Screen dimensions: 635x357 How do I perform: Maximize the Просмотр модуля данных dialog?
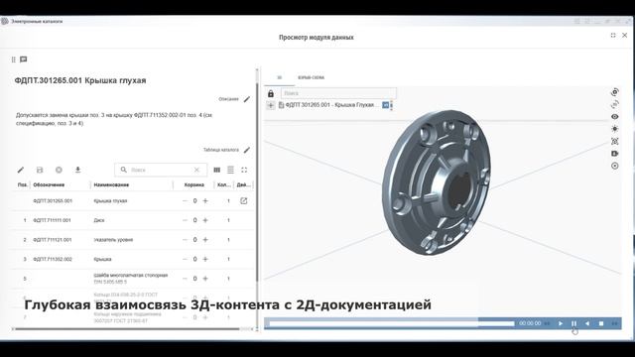pos(613,36)
